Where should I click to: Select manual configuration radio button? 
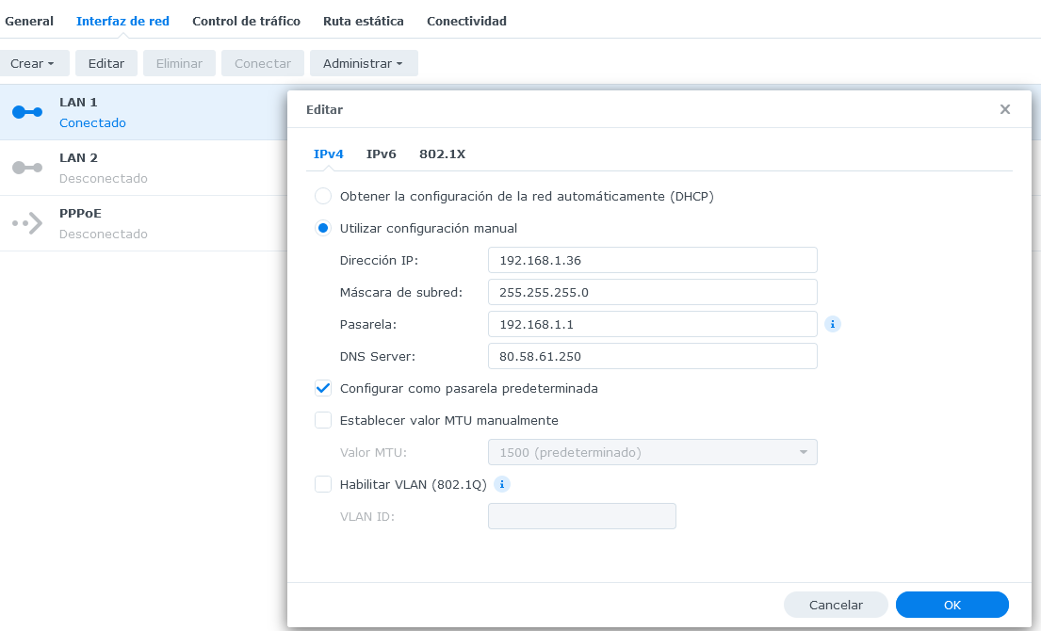coord(323,228)
